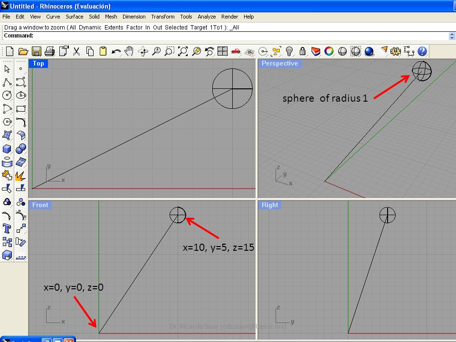Screen dimensions: 456x342
Task: Click the Top viewport title label
Action: coord(38,63)
